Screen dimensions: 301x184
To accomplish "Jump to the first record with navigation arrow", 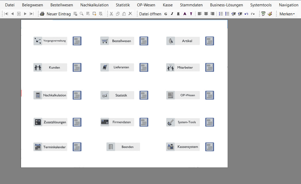I will click(x=6, y=14).
